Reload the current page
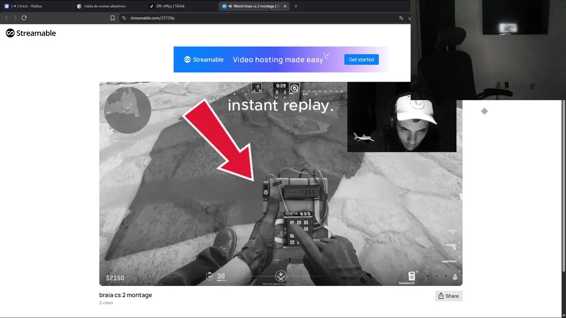 coord(24,18)
